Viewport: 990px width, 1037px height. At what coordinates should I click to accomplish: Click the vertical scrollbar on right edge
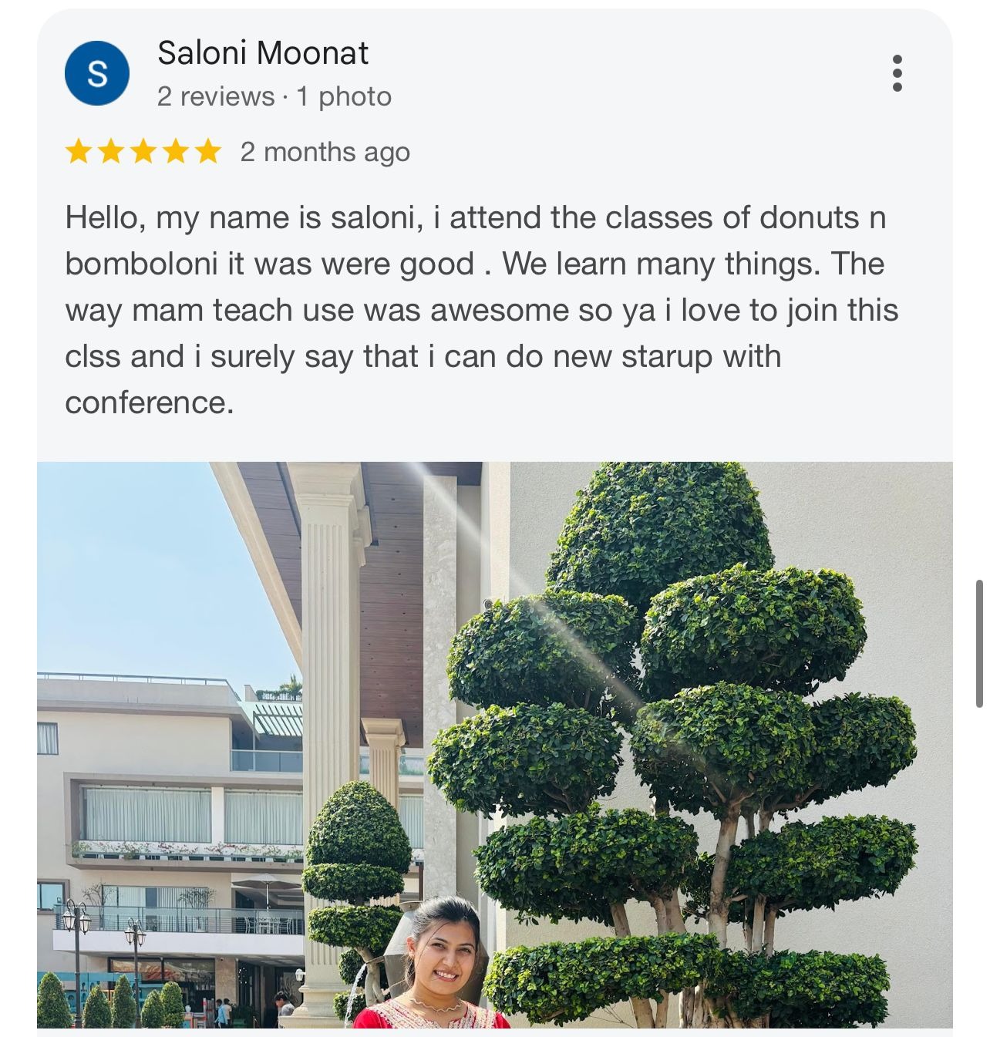click(979, 644)
